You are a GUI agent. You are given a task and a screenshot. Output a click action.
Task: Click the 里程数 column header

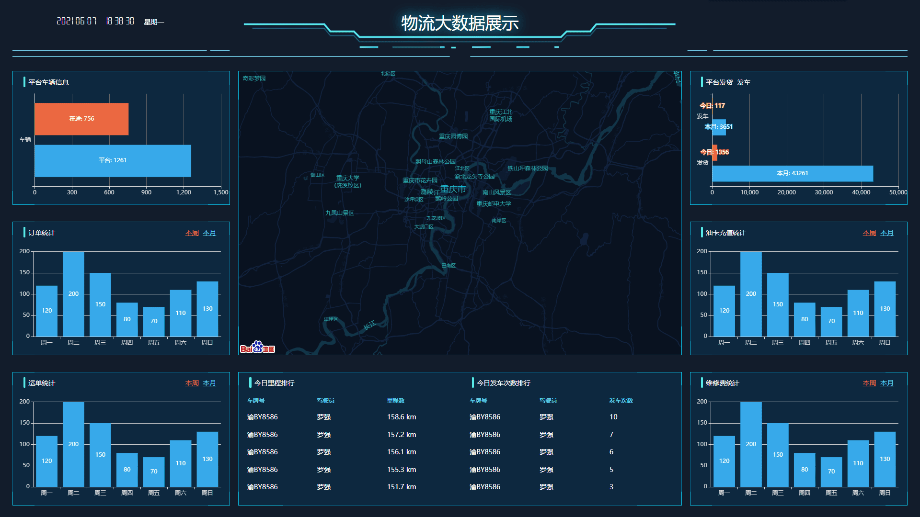(396, 401)
